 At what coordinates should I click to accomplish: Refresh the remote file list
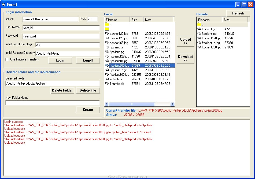pyautogui.click(x=238, y=13)
